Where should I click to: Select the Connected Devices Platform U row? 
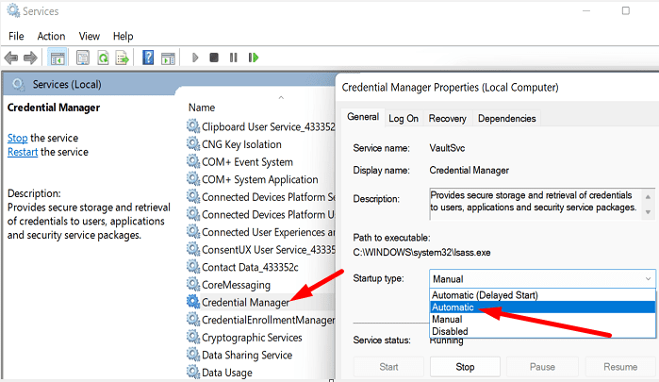(260, 214)
